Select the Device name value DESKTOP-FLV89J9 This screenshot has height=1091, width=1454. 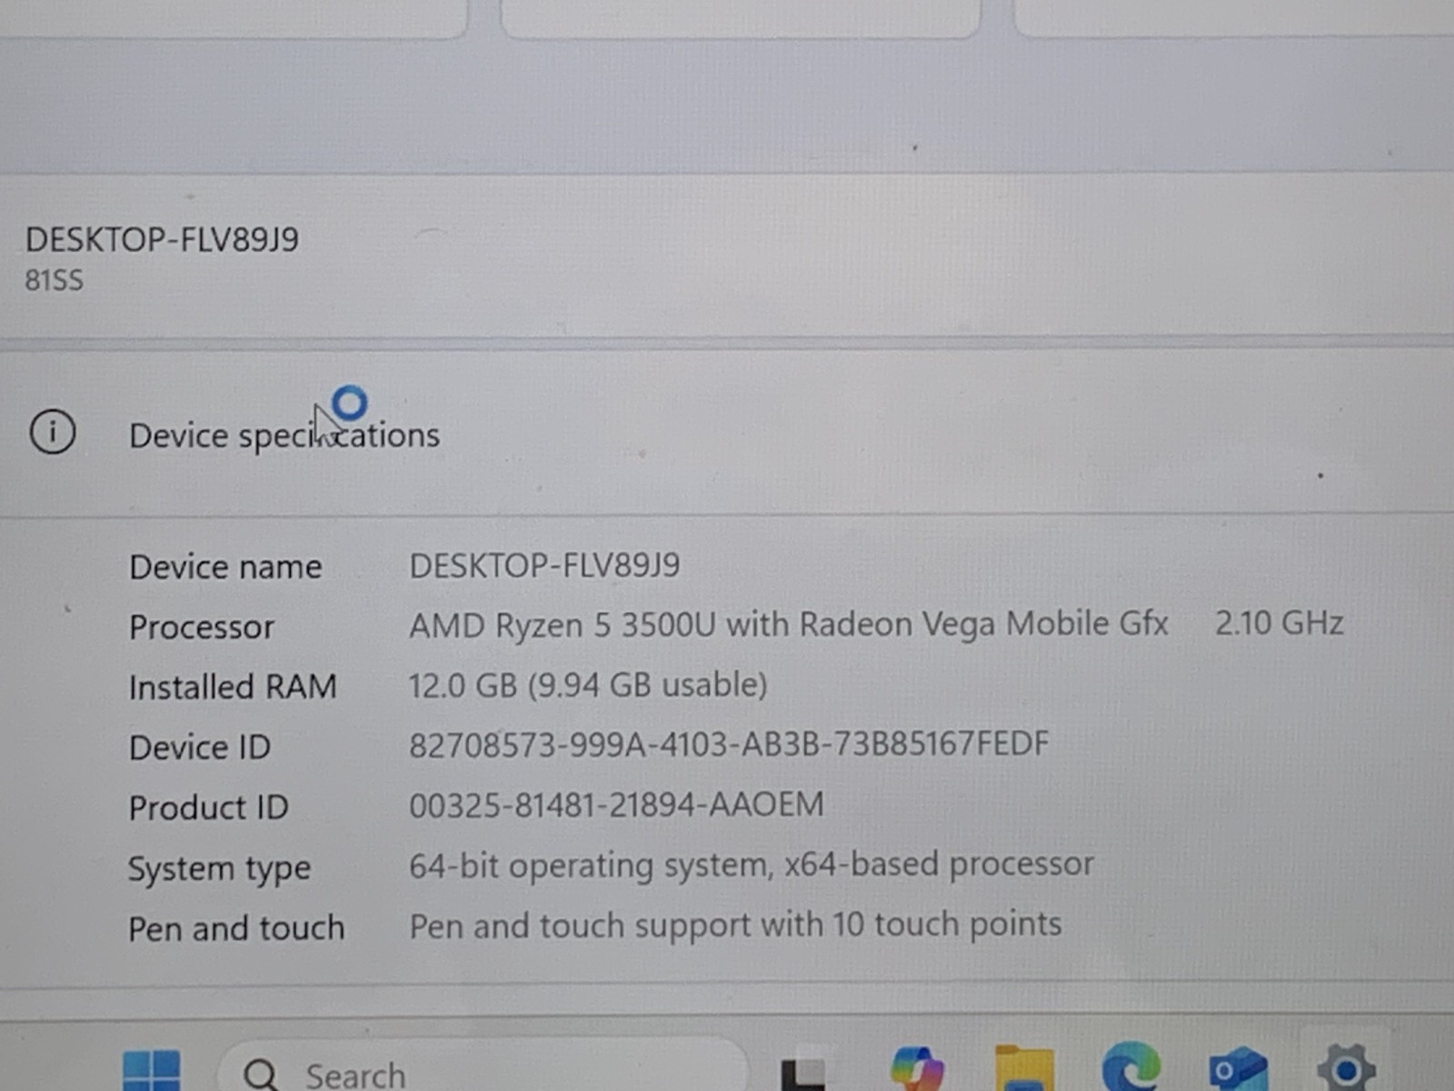544,566
